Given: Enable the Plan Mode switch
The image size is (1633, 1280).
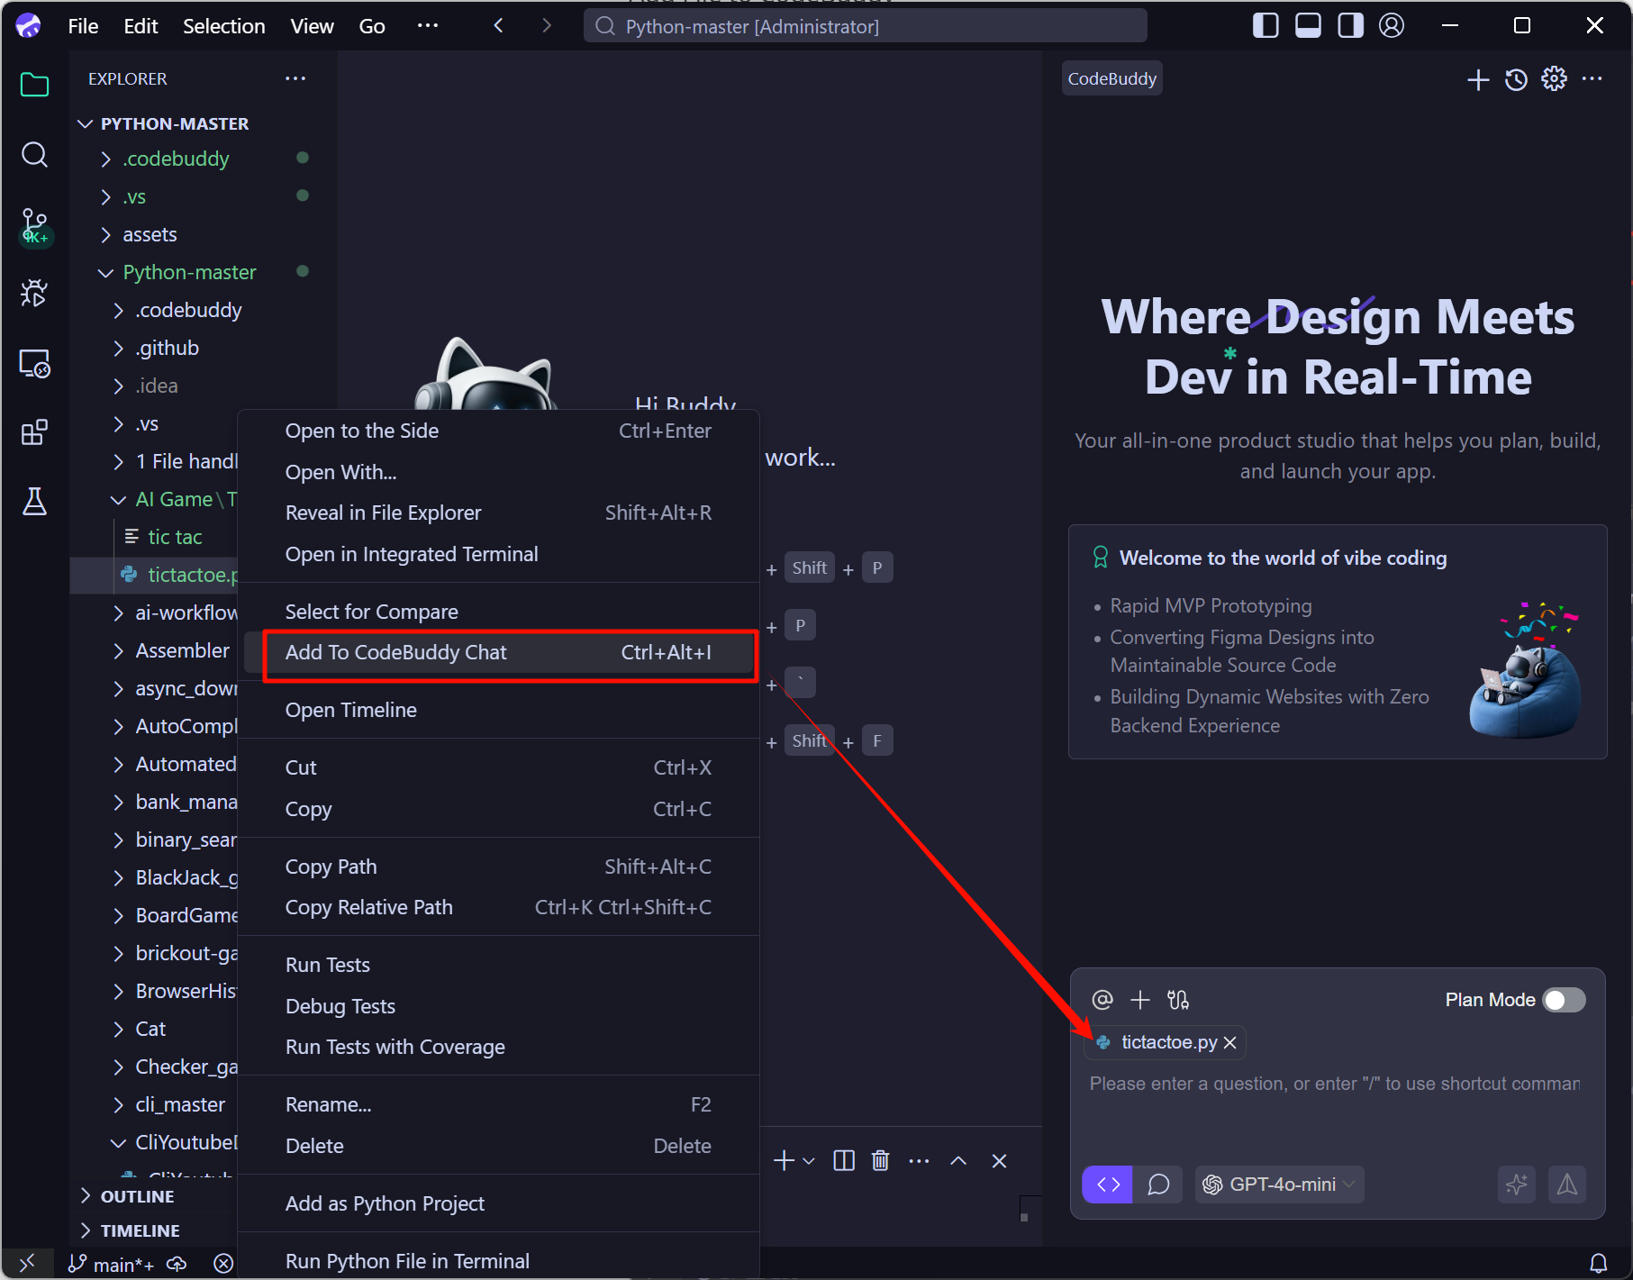Looking at the screenshot, I should coord(1564,1000).
